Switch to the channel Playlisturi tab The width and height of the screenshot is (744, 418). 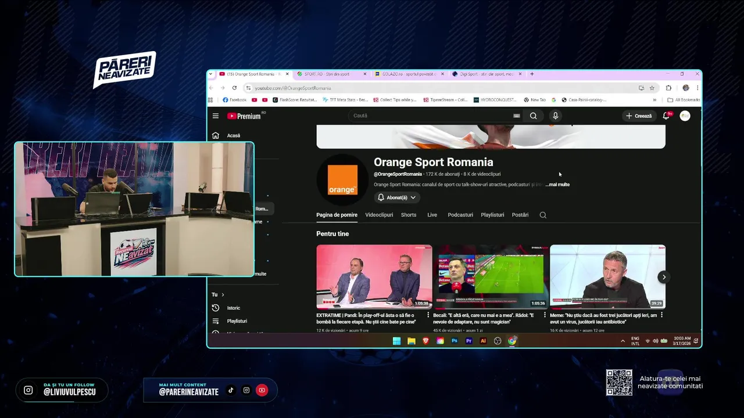492,215
